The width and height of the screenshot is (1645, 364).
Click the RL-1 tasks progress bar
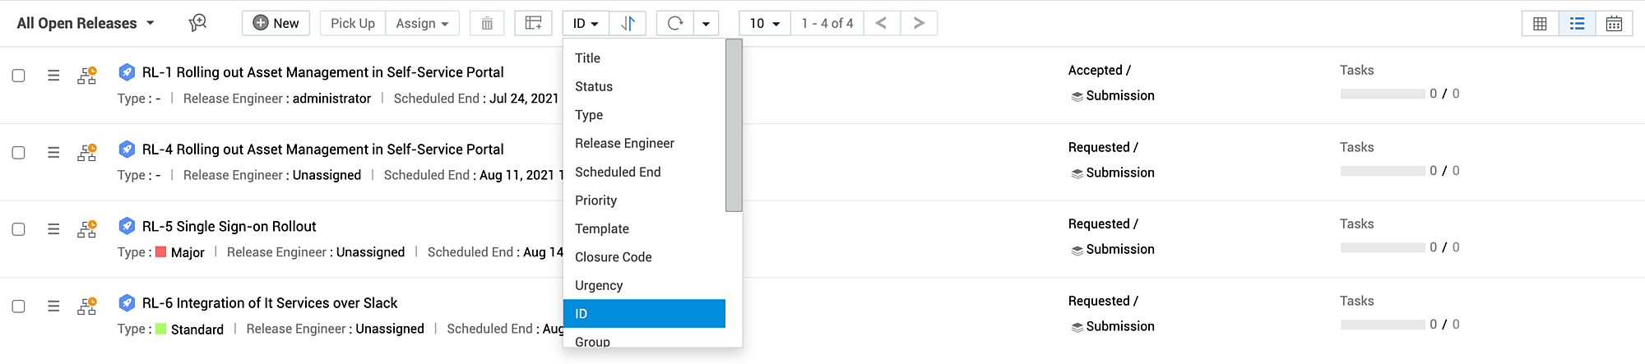point(1382,94)
